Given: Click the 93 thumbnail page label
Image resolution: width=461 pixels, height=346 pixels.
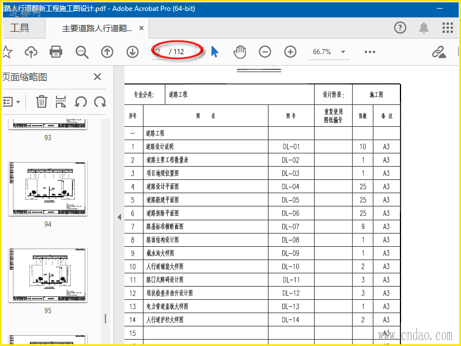Looking at the screenshot, I should point(48,138).
